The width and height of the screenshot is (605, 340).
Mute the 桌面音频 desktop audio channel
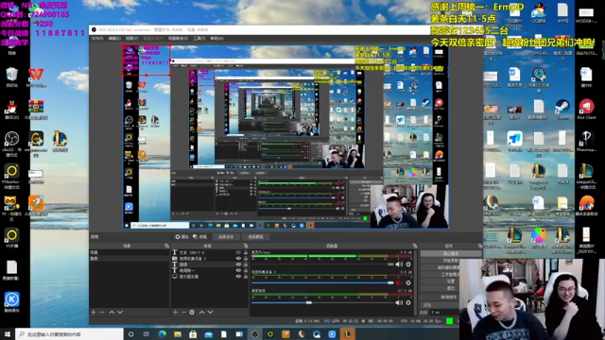point(399,302)
